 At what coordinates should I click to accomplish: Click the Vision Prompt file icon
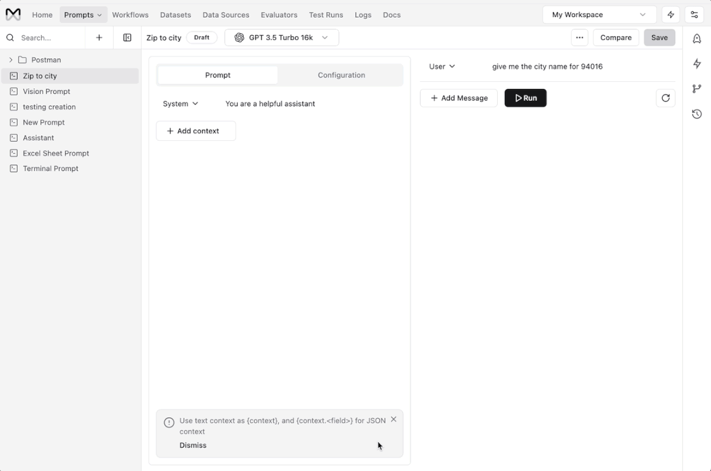coord(13,91)
